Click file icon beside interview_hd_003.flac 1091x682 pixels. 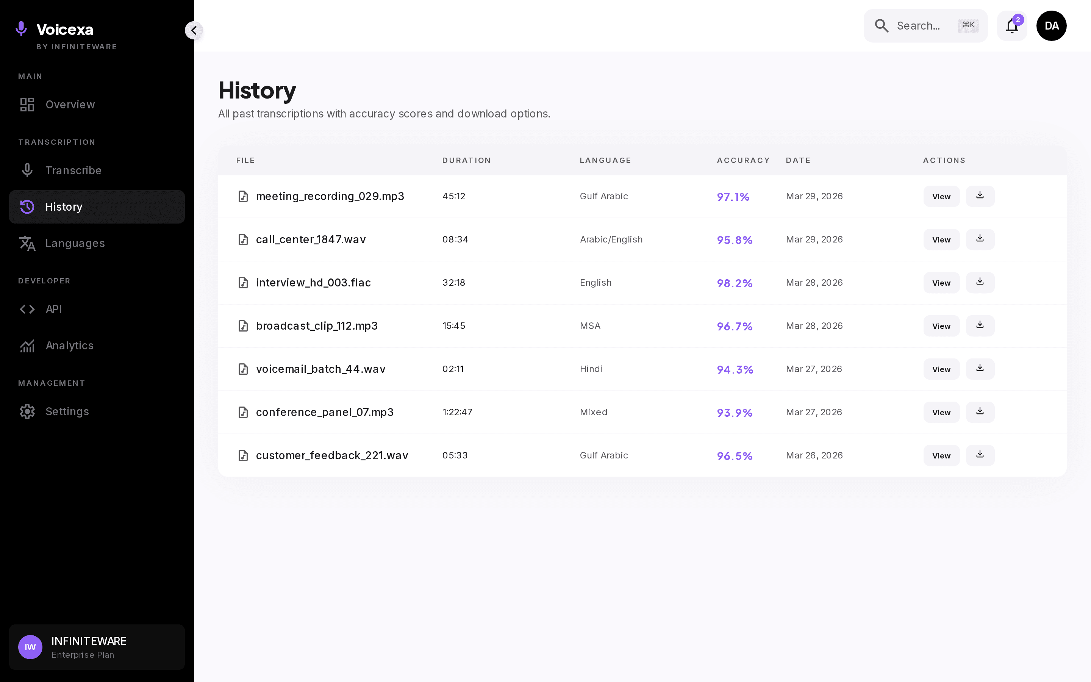243,283
